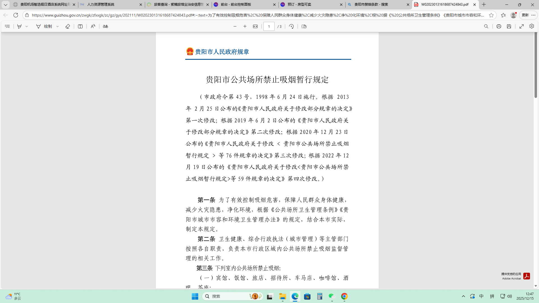539x303 pixels.
Task: Select the eraser tool
Action: tap(67, 26)
